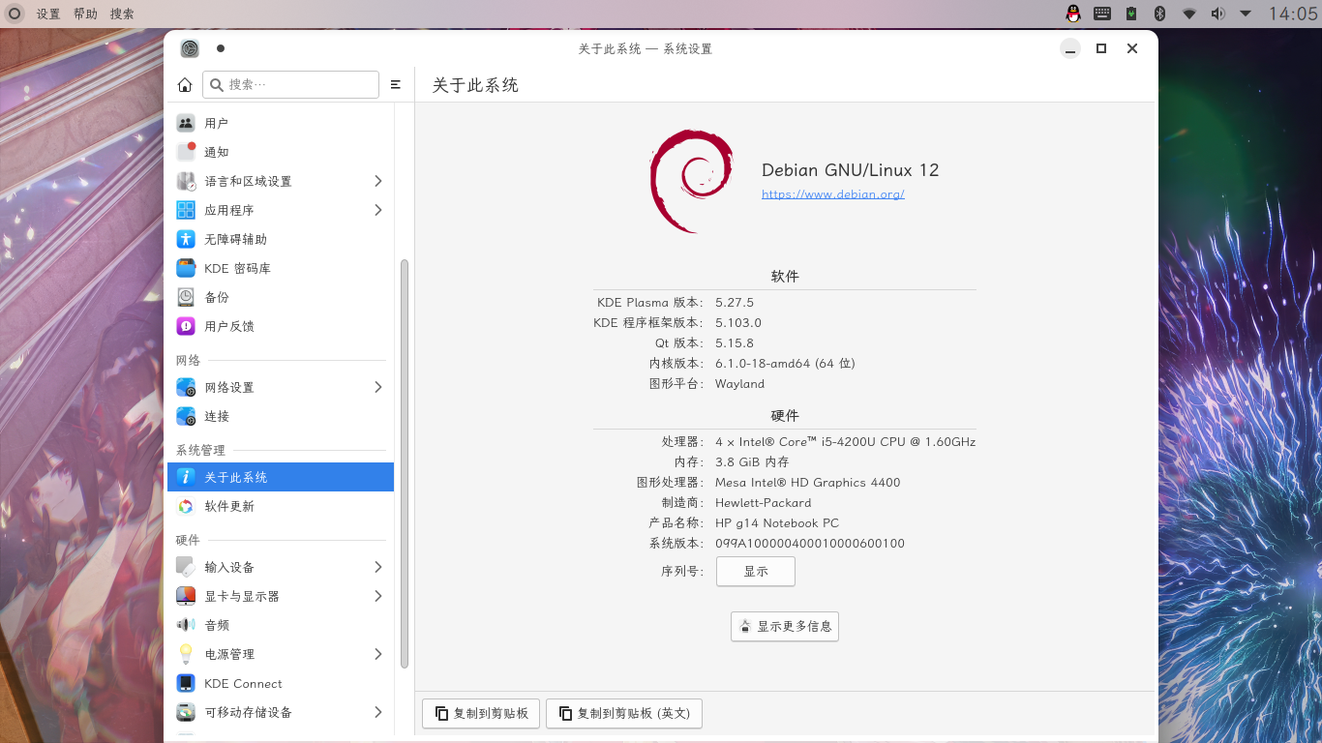
Task: Click the 复制到剪贴板 button
Action: tap(481, 714)
